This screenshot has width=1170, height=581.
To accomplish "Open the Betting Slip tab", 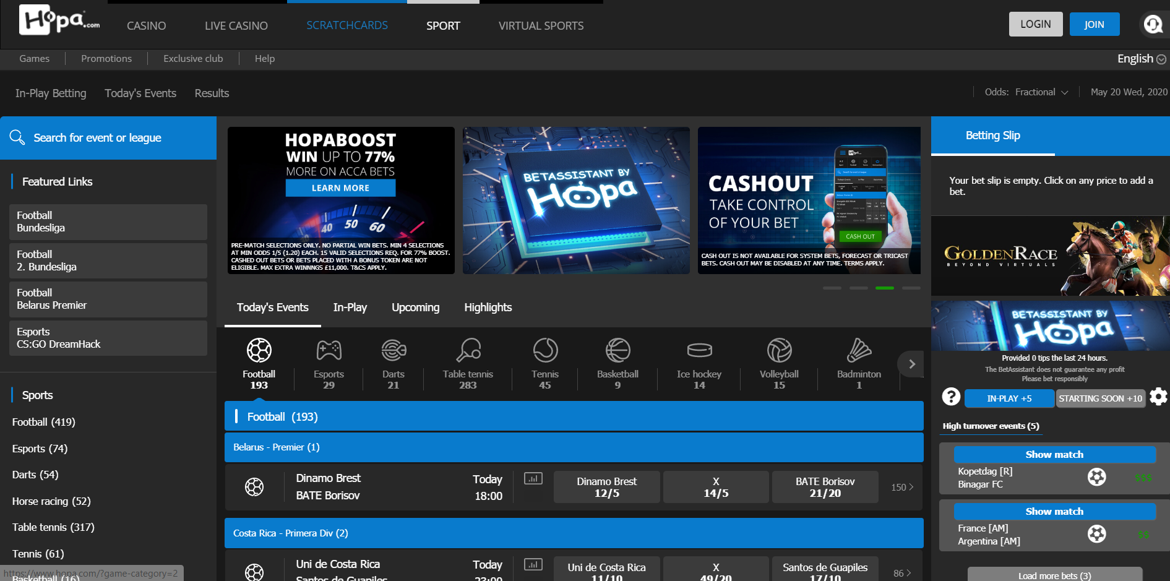I will tap(993, 136).
